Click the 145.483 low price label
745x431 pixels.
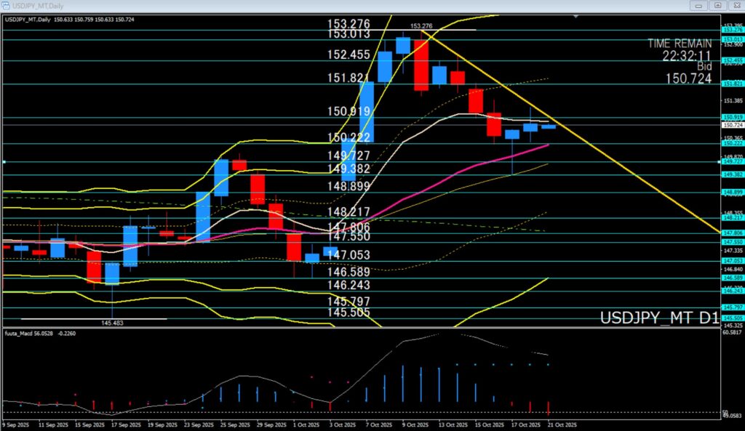tap(111, 323)
